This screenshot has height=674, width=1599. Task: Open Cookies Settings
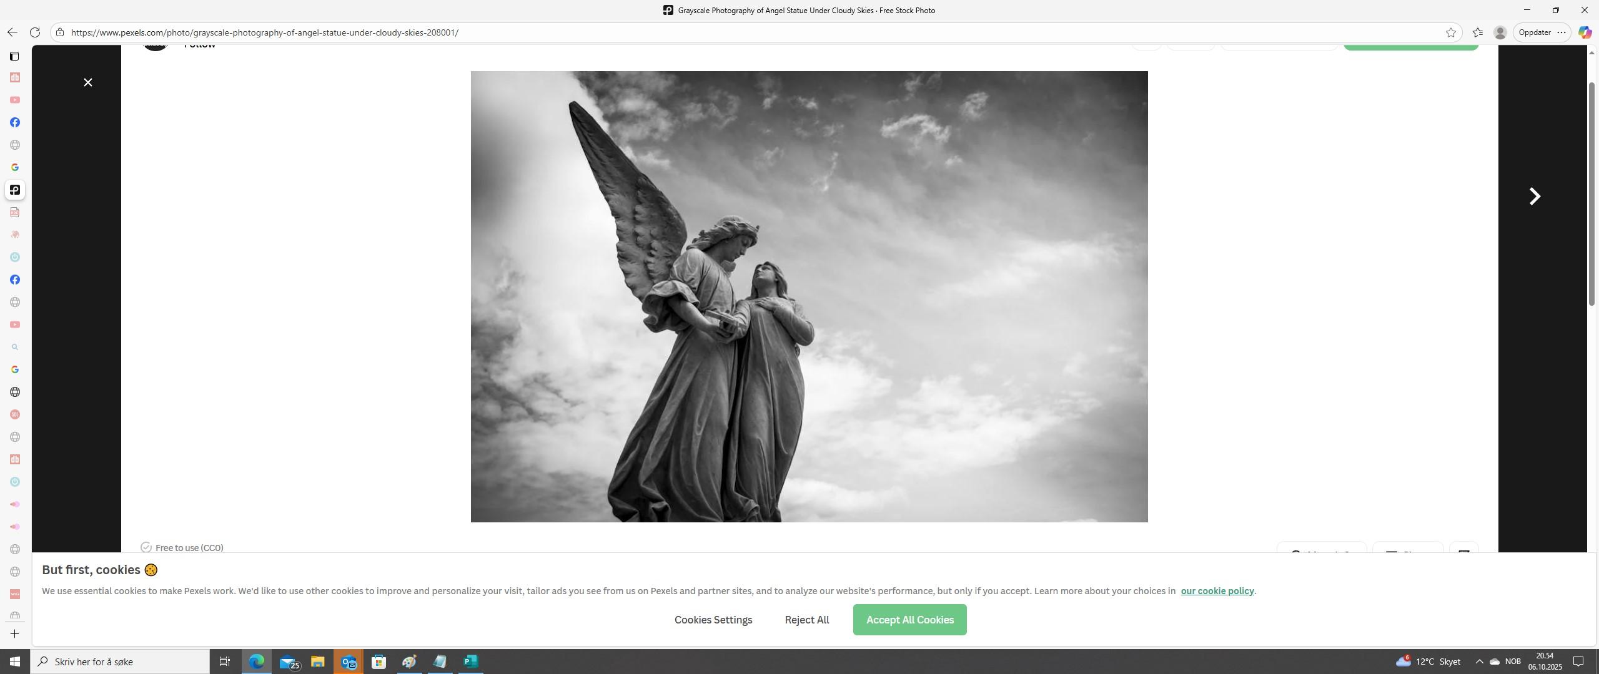pos(713,620)
